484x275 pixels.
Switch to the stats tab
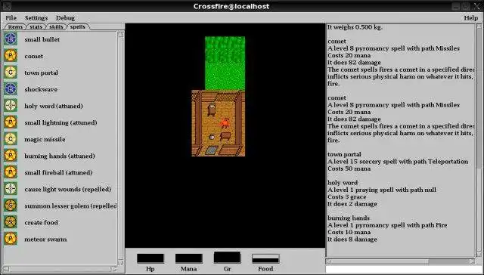(36, 27)
